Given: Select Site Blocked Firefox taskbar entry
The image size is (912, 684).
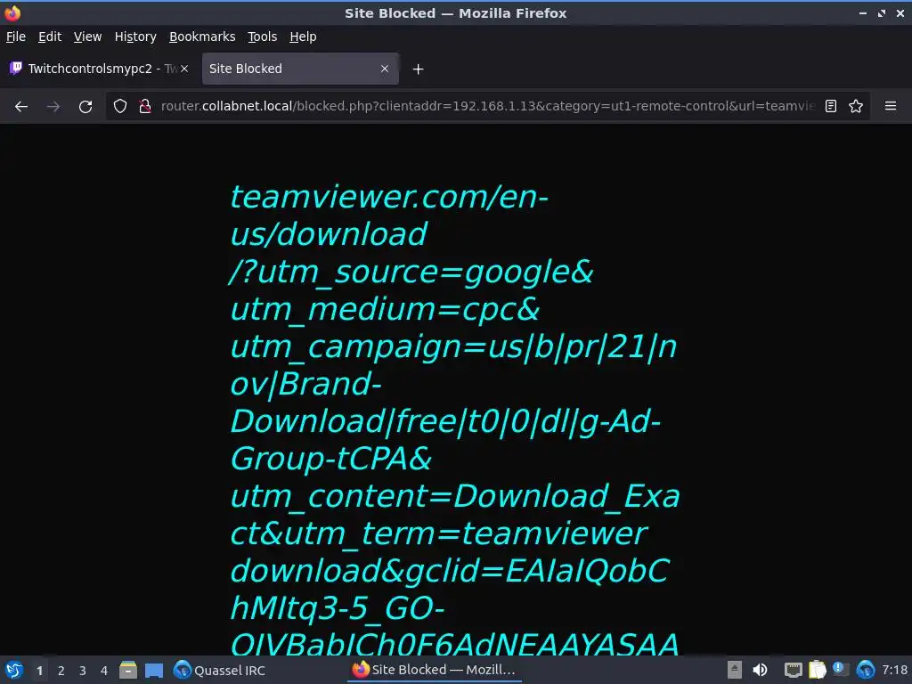Looking at the screenshot, I should pos(434,670).
